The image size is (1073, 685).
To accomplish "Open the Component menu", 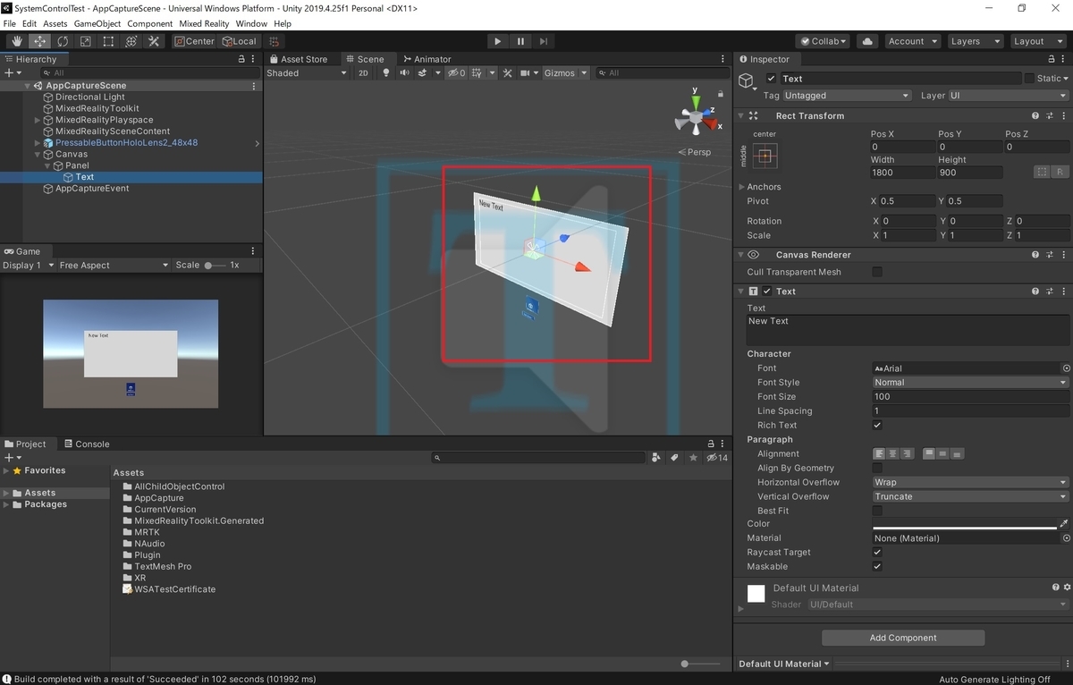I will pyautogui.click(x=150, y=23).
